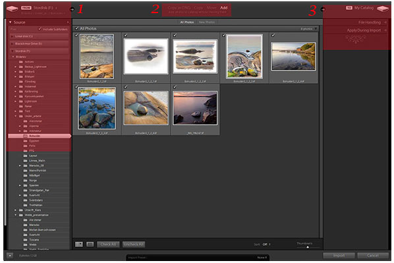
Task: Collapse the Webb_presentation folder arrow
Action: point(16,216)
